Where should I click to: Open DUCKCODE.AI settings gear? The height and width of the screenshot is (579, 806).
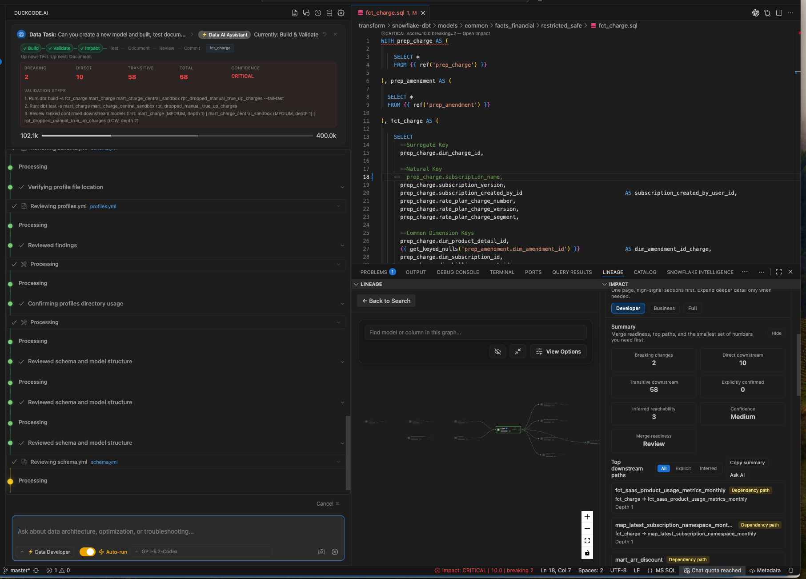tap(341, 13)
